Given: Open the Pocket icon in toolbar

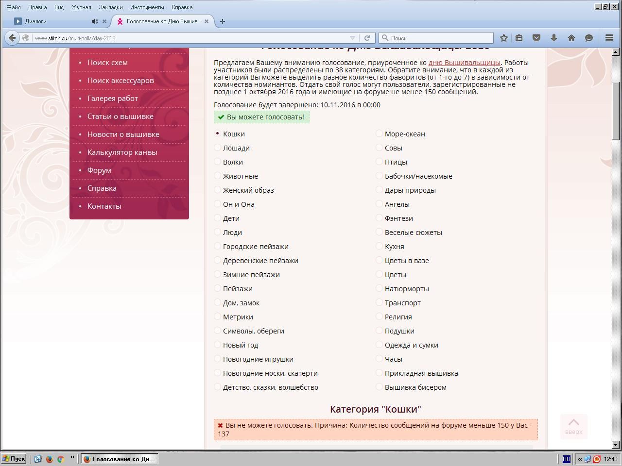Looking at the screenshot, I should (536, 38).
